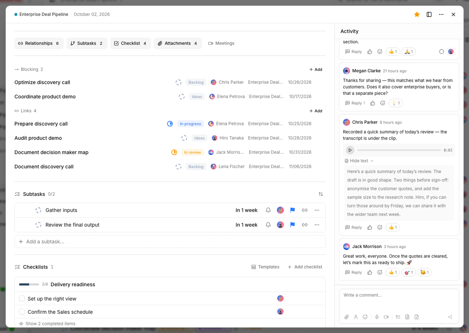Add emoji reaction to Jack Morrison's comment
This screenshot has height=333, width=469.
point(380,272)
